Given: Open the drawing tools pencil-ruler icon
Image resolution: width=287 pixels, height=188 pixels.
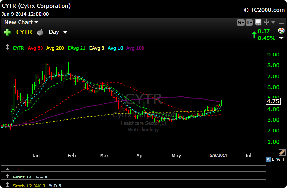Looking at the screenshot, I should (x=282, y=152).
